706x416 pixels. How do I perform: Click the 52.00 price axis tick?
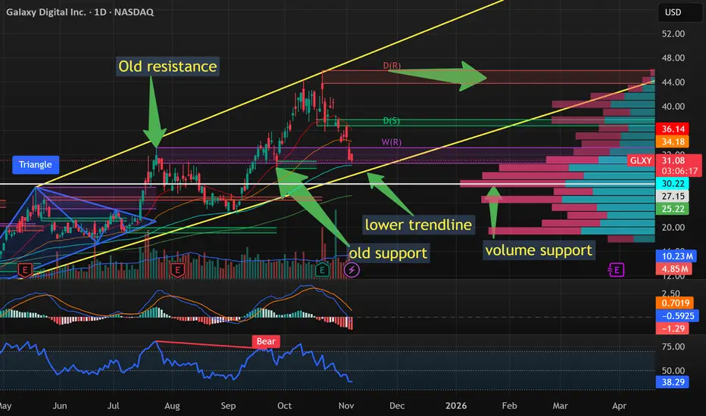[673, 34]
